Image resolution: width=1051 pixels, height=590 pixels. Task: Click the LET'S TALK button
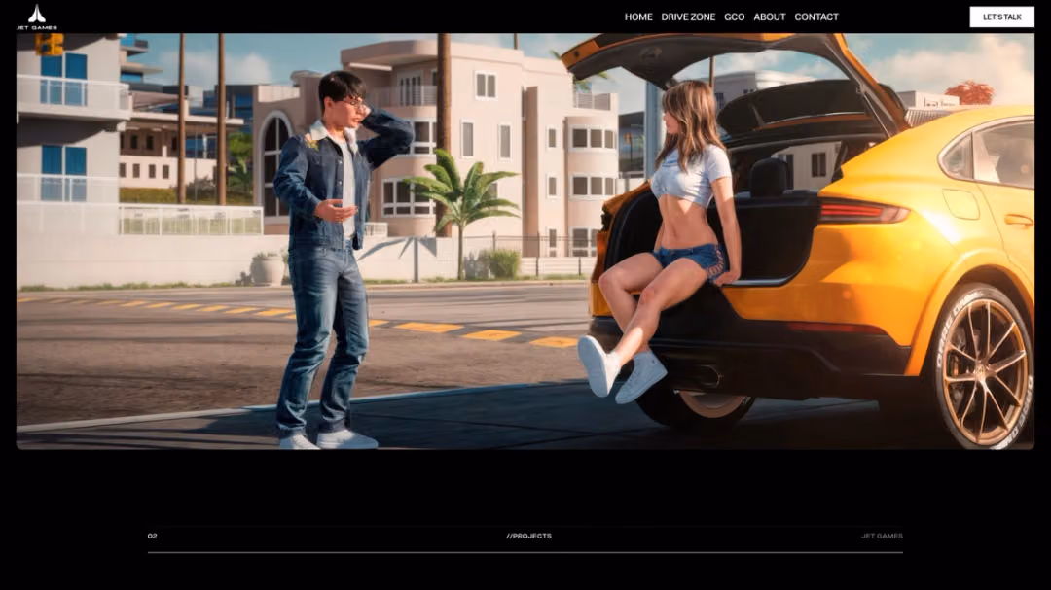tap(1001, 17)
